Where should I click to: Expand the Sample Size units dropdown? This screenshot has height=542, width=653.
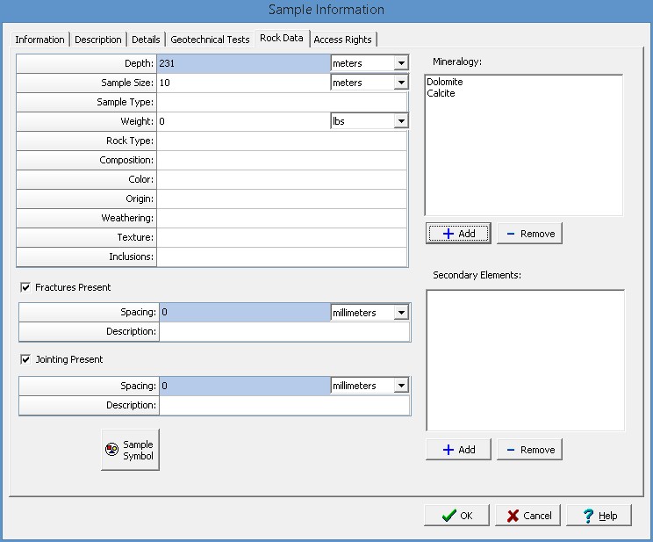click(x=401, y=83)
